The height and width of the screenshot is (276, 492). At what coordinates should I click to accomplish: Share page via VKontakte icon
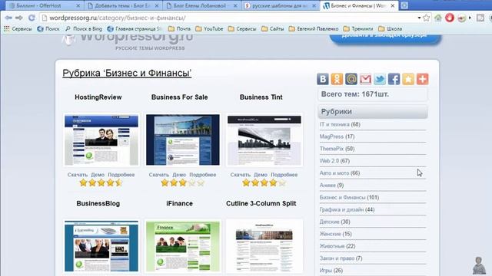[x=323, y=79]
